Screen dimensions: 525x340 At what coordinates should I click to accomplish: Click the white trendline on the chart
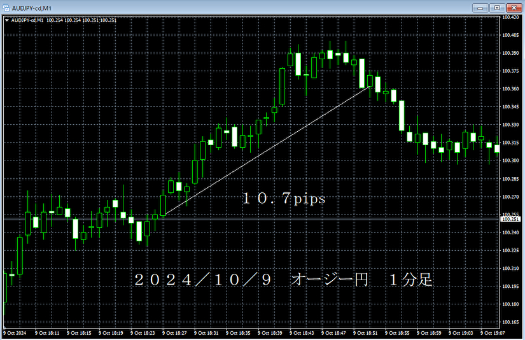coord(268,150)
